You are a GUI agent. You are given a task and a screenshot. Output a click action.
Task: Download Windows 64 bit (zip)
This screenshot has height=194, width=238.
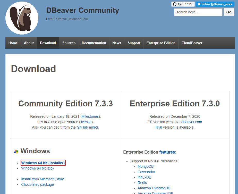click(x=38, y=168)
